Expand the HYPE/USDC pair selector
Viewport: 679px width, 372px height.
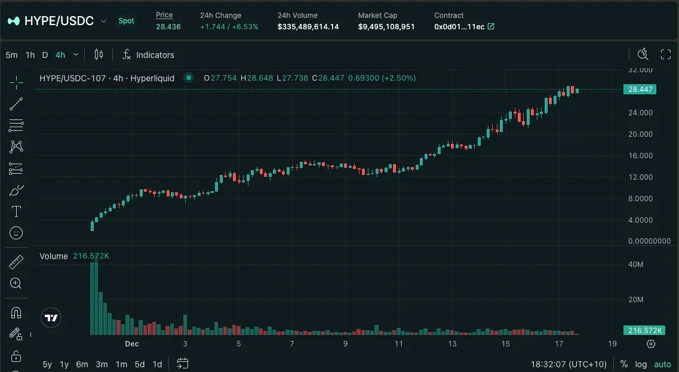tap(103, 21)
